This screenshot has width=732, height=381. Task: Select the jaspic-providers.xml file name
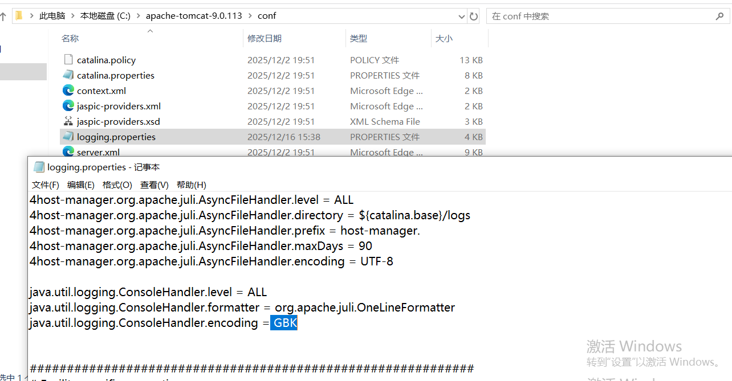click(119, 106)
